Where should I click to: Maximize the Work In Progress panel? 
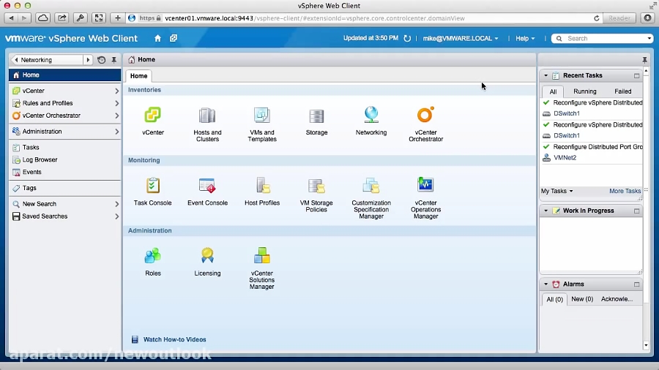[637, 211]
